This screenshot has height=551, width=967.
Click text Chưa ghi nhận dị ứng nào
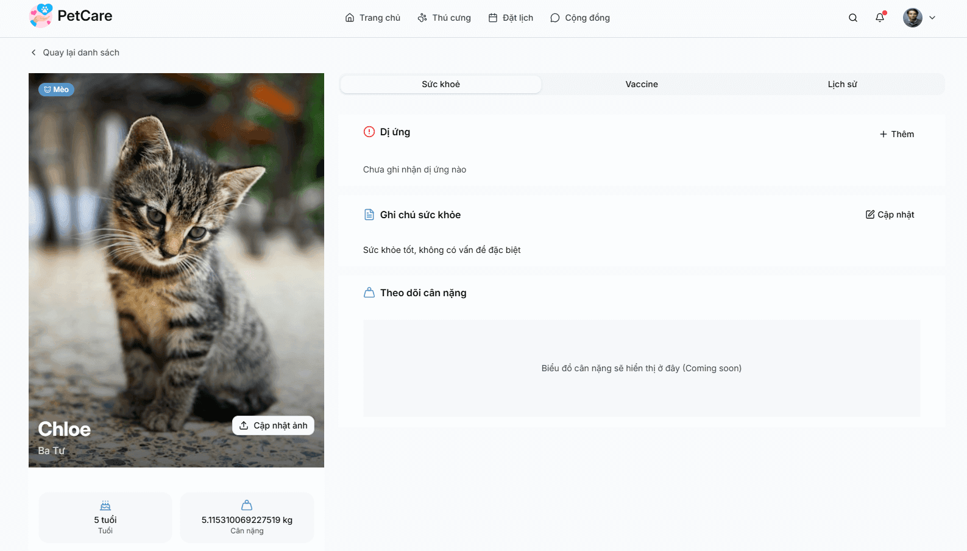(414, 169)
